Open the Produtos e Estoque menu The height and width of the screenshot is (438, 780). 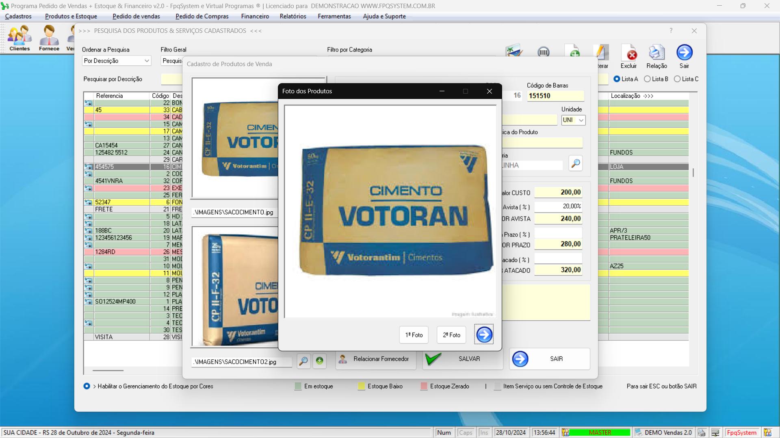(x=71, y=16)
